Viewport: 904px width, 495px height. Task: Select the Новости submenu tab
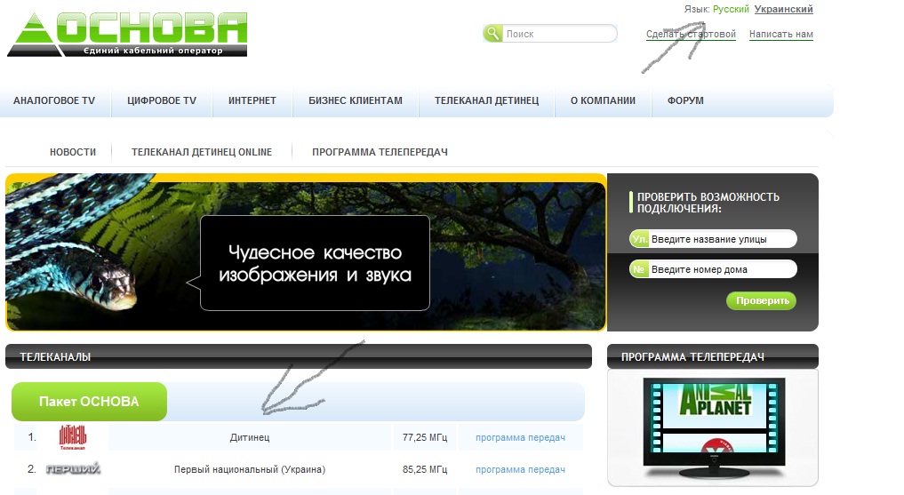[x=73, y=152]
